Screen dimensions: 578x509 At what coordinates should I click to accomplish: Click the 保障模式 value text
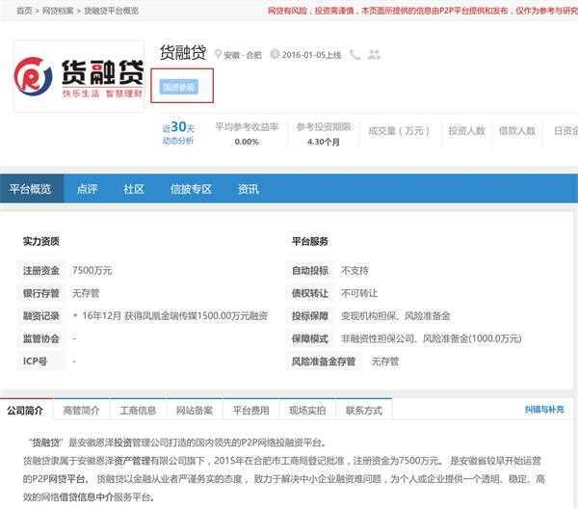pyautogui.click(x=432, y=338)
